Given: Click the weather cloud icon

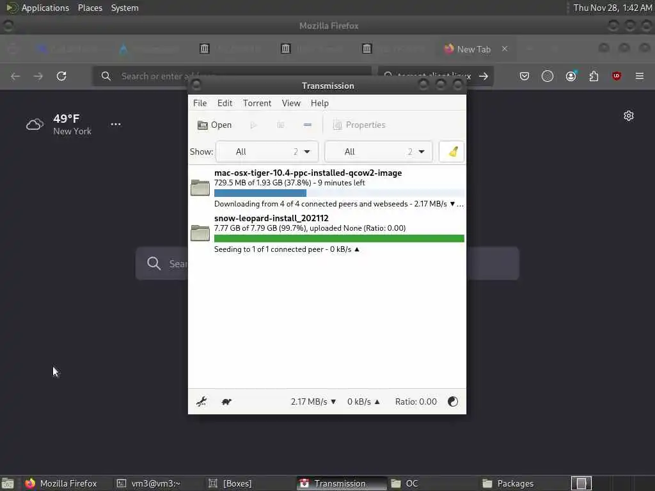Looking at the screenshot, I should [x=35, y=125].
